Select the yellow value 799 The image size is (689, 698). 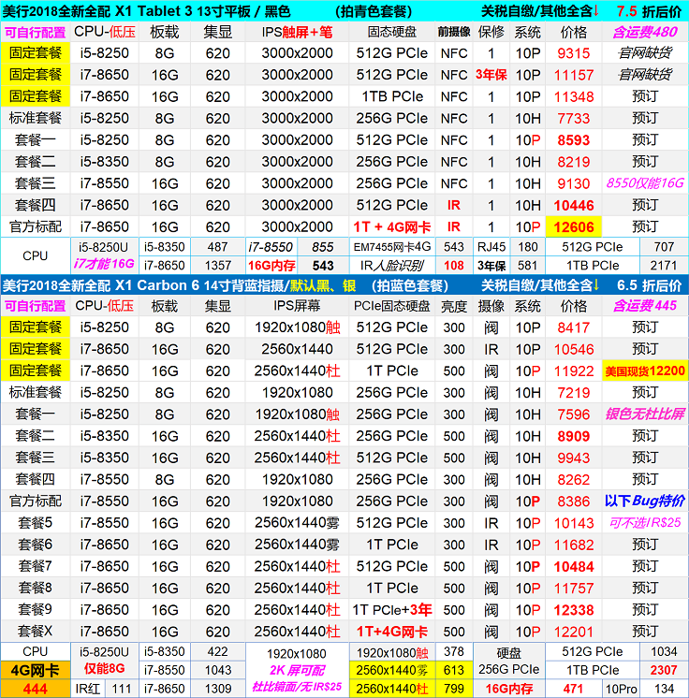coord(454,689)
